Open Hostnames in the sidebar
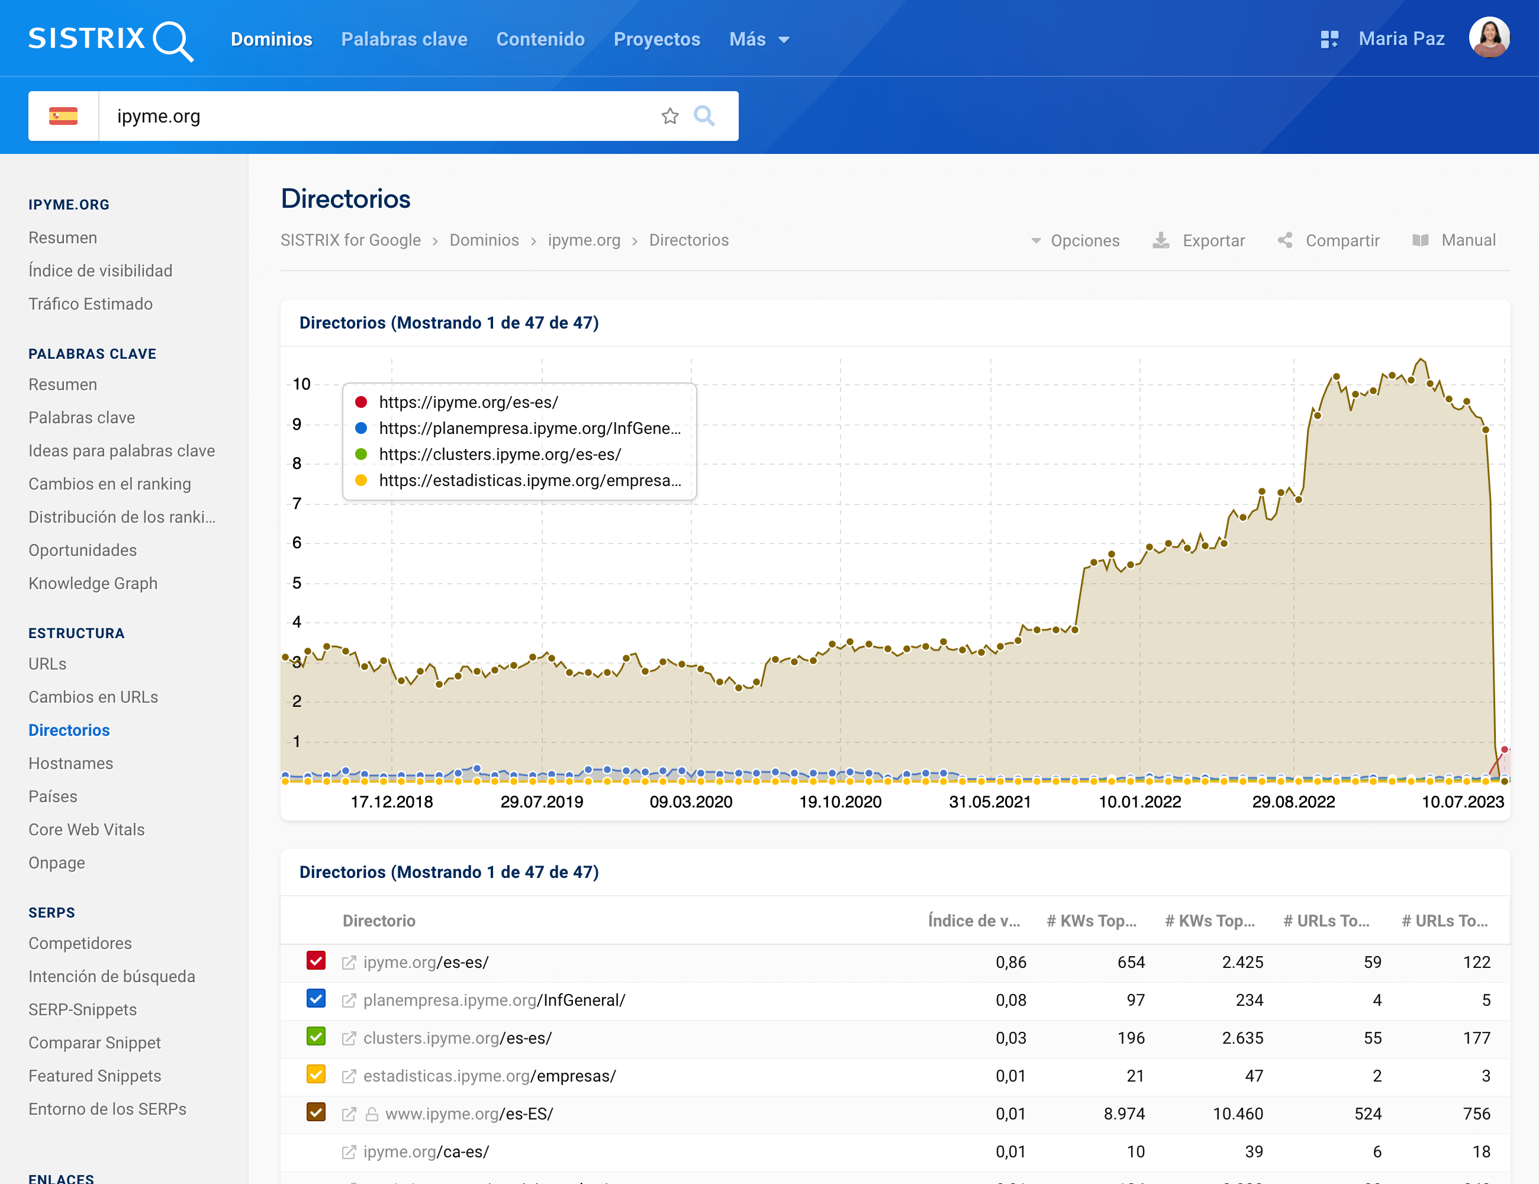 [70, 763]
